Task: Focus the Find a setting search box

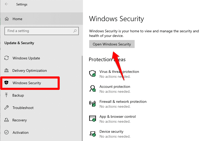Action: 39,31
